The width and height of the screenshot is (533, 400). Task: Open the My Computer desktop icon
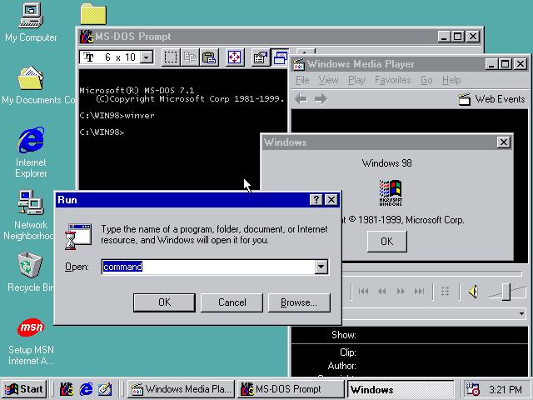point(31,22)
